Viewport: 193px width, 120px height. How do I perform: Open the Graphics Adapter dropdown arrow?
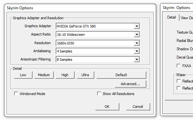(x=137, y=26)
